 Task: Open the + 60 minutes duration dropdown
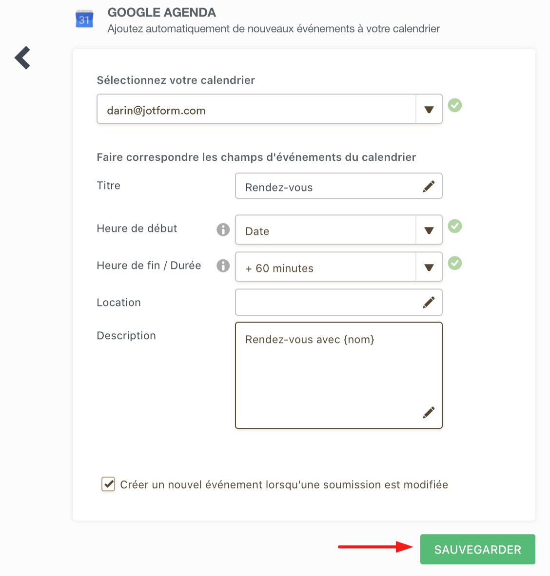pos(429,267)
